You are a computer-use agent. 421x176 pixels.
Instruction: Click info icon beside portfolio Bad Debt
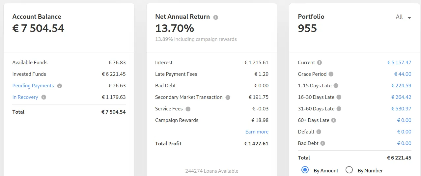pyautogui.click(x=323, y=143)
